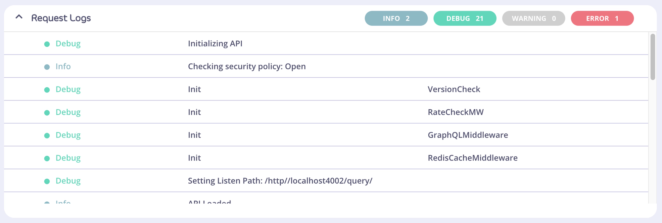Click the log list scrollbar thumb
Screen dimensions: 662x223
click(x=652, y=57)
